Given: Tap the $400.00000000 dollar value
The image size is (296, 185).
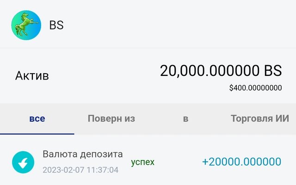Looking at the screenshot, I should point(256,88).
